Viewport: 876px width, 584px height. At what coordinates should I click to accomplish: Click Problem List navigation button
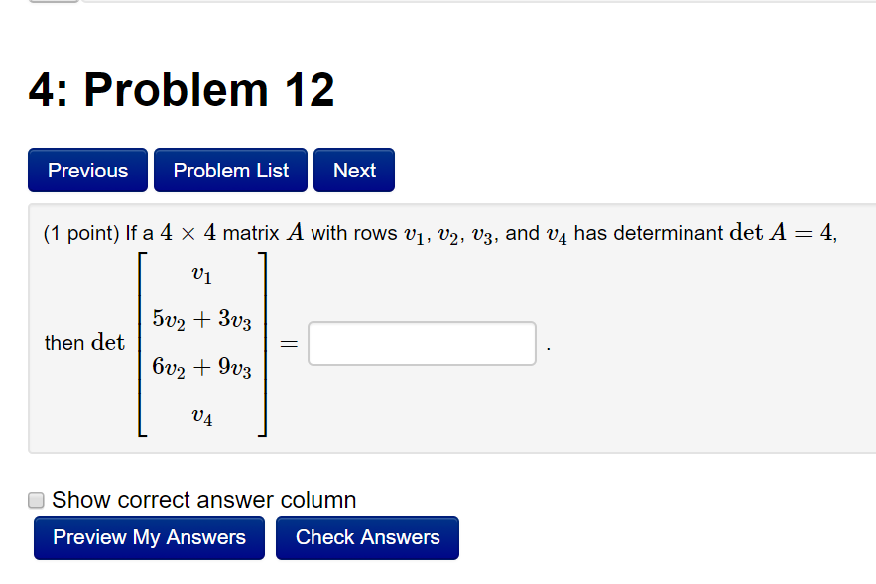(x=230, y=170)
